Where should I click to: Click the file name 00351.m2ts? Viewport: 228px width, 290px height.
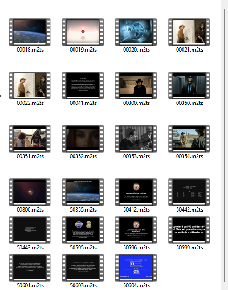30,156
